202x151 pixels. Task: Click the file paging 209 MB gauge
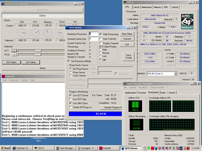click(x=136, y=125)
